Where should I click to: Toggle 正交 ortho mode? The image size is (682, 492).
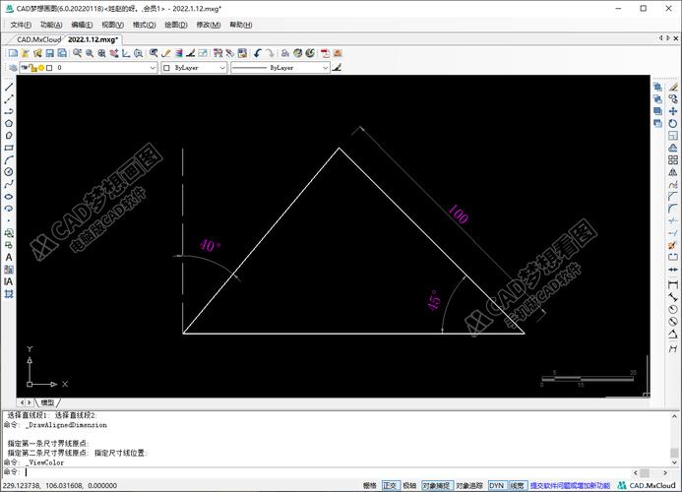coord(390,485)
